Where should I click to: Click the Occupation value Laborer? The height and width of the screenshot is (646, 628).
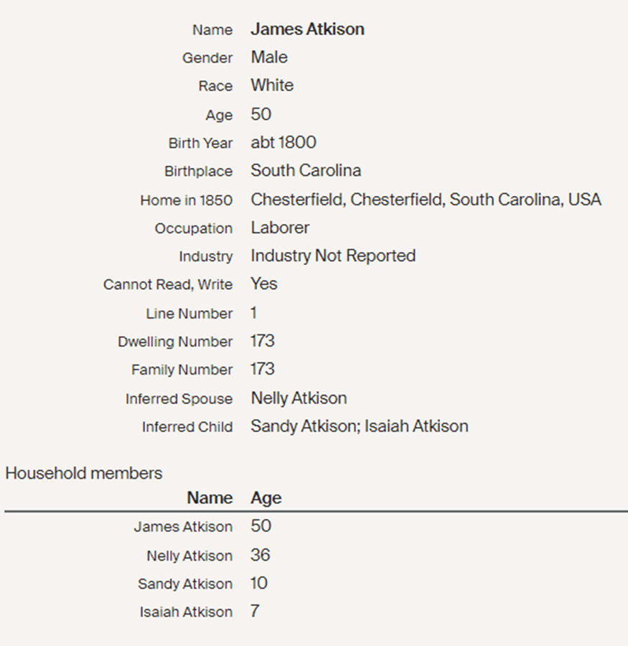(x=280, y=228)
